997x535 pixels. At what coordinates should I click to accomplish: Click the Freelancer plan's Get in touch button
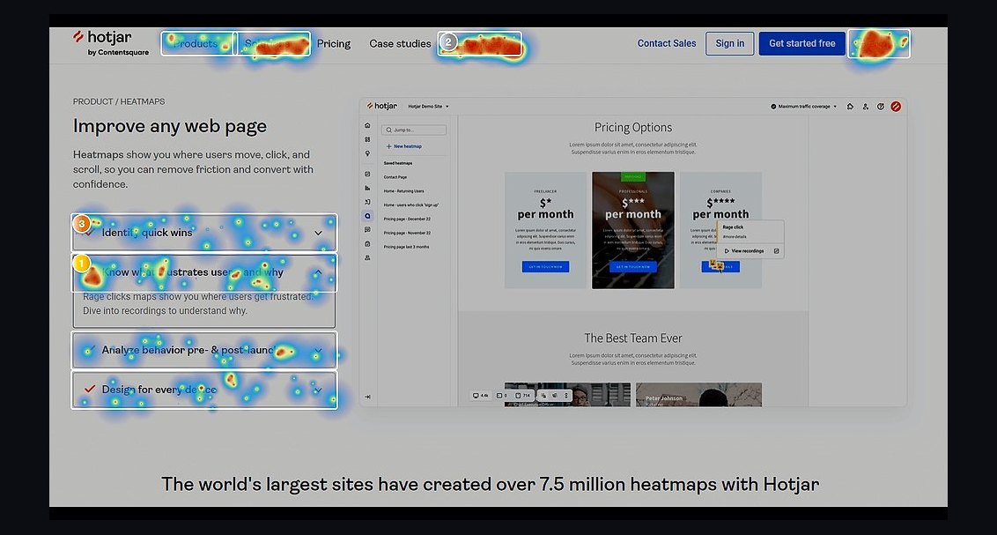point(545,266)
